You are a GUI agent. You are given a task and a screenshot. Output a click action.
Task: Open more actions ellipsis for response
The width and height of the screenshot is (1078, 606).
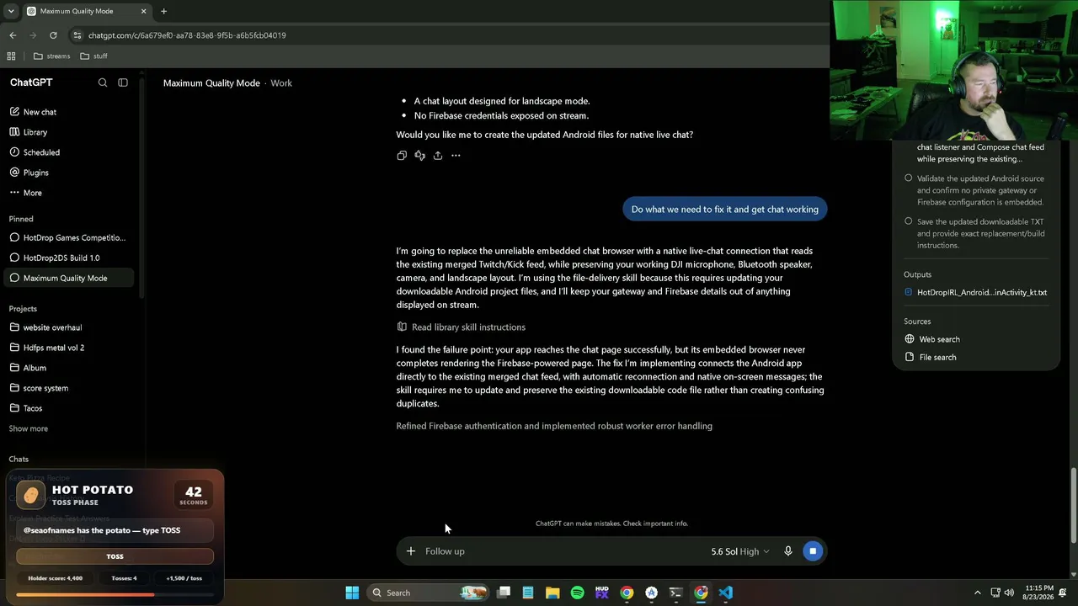point(456,156)
